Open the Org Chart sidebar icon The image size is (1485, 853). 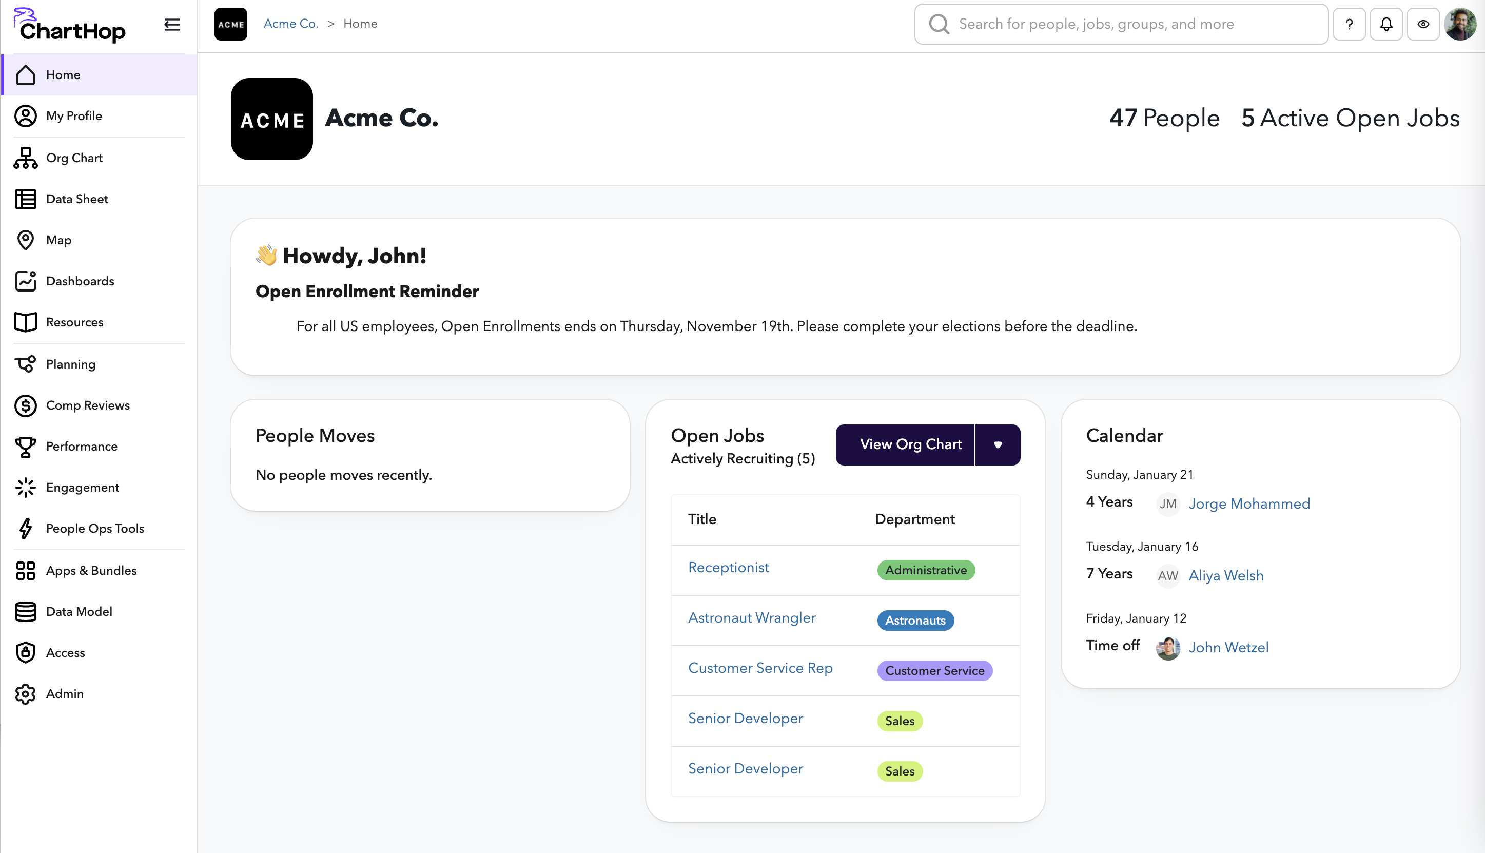[x=26, y=158]
